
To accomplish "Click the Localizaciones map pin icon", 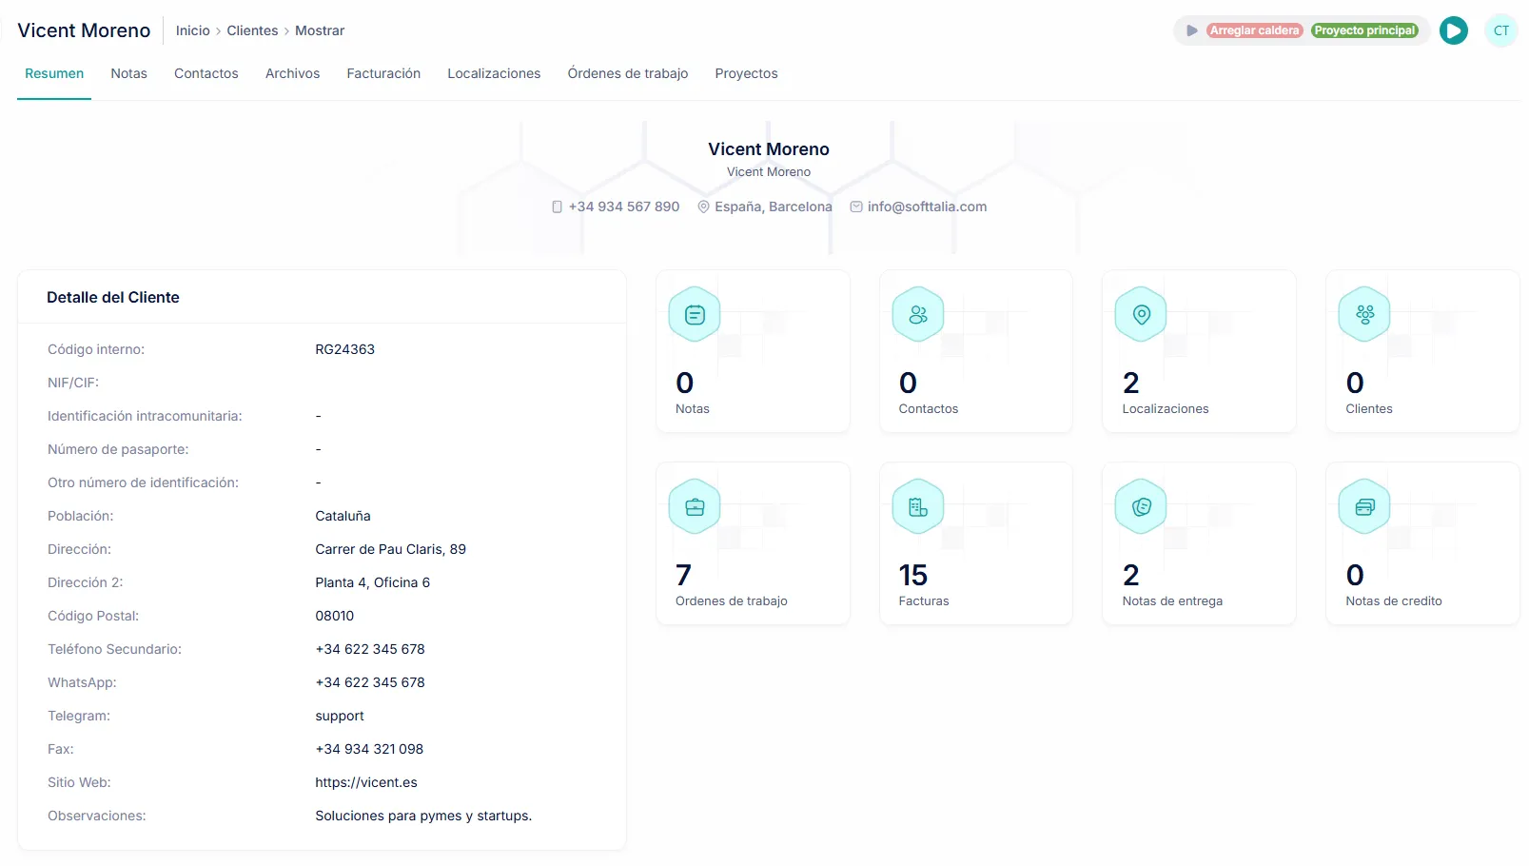I will click(x=1142, y=315).
